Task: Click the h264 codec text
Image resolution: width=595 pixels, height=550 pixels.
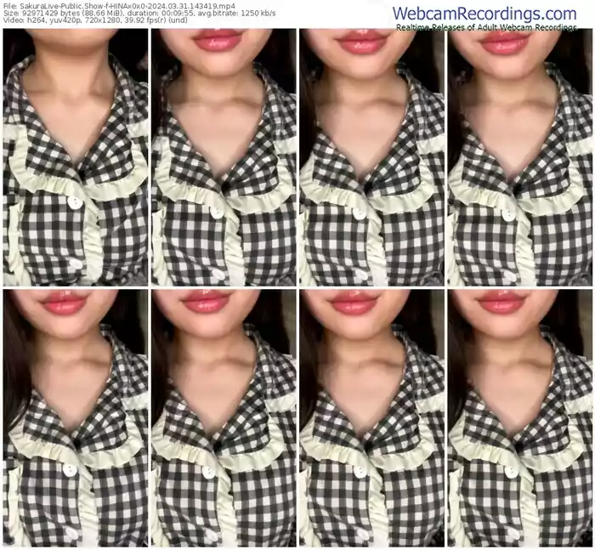Action: tap(37, 22)
